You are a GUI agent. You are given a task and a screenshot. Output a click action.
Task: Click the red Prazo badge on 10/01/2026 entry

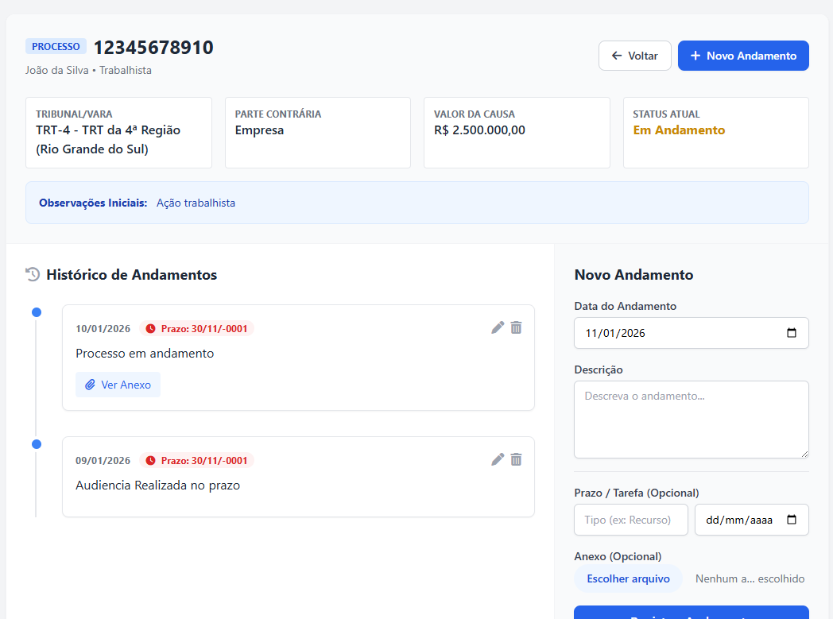pyautogui.click(x=196, y=329)
